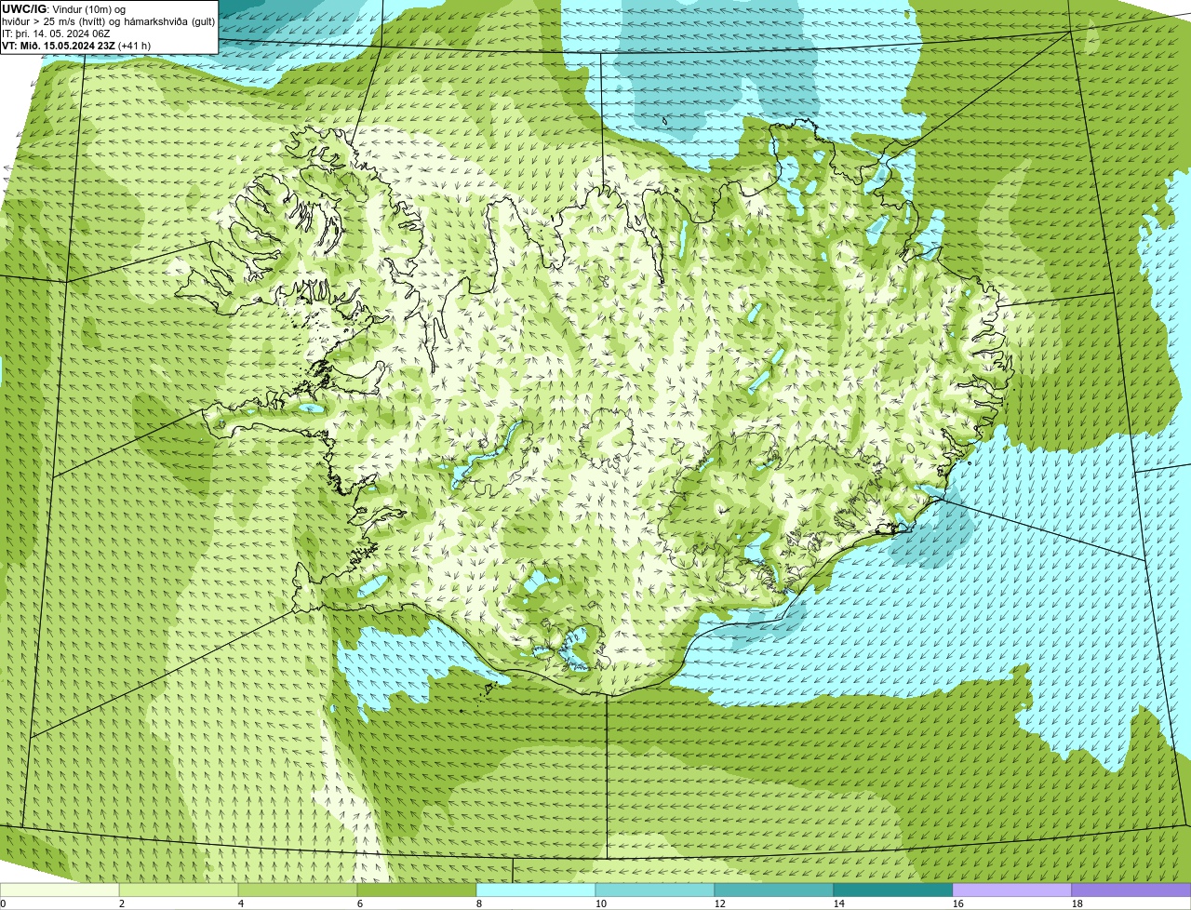Click the legend scale label '12'
The height and width of the screenshot is (910, 1191).
(720, 903)
